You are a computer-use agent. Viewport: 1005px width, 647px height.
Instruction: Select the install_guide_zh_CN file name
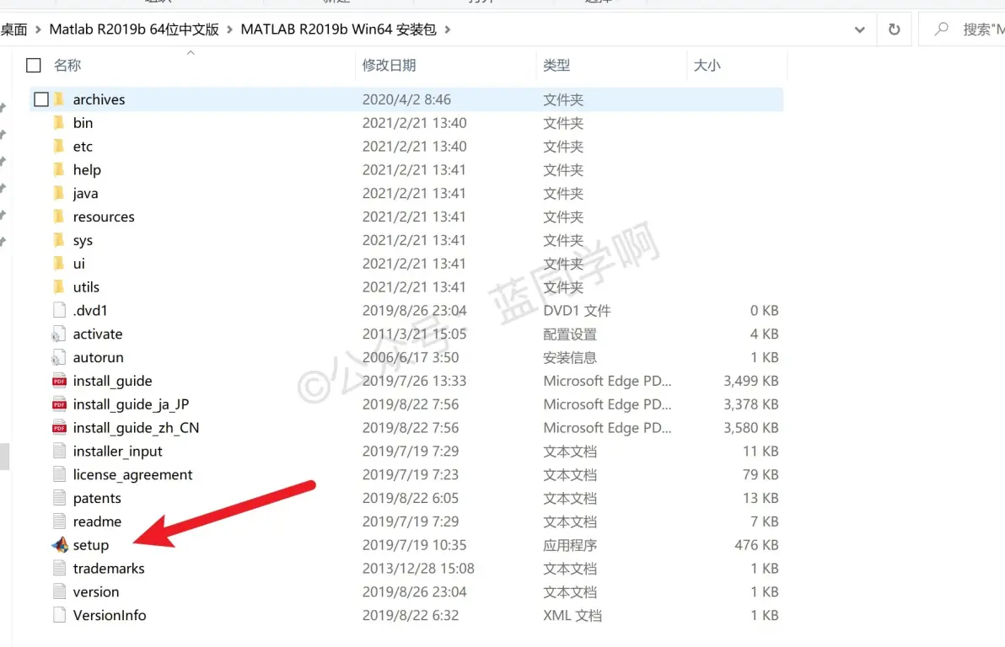point(136,428)
